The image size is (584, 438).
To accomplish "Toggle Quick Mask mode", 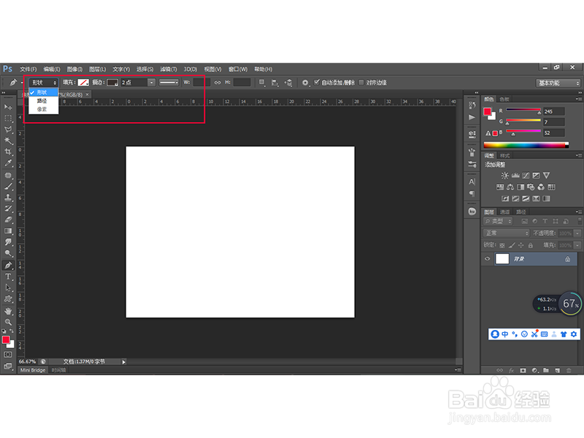I will click(8, 355).
